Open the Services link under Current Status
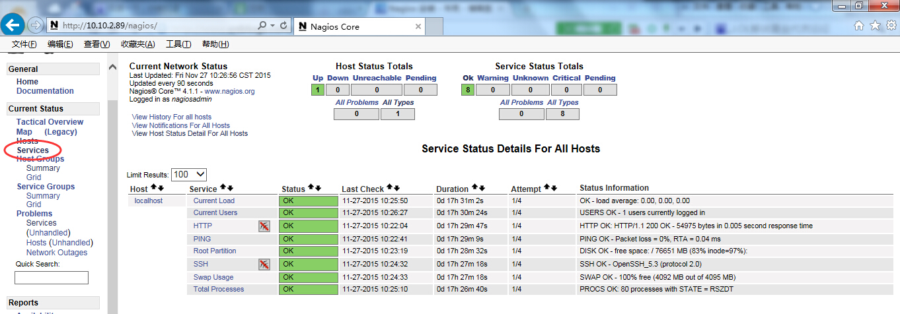The image size is (900, 314). tap(33, 150)
